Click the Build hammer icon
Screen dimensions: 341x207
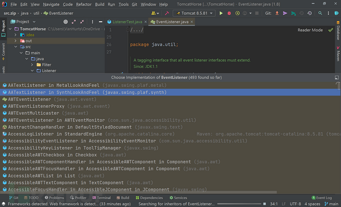tap(167, 13)
